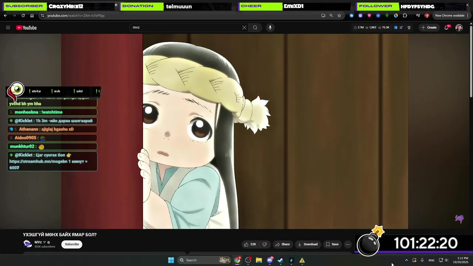The image size is (473, 266).
Task: Open OBS Studio from the taskbar
Action: [x=248, y=260]
